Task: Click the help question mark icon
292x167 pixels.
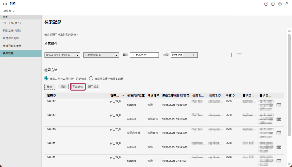Action: pyautogui.click(x=266, y=4)
